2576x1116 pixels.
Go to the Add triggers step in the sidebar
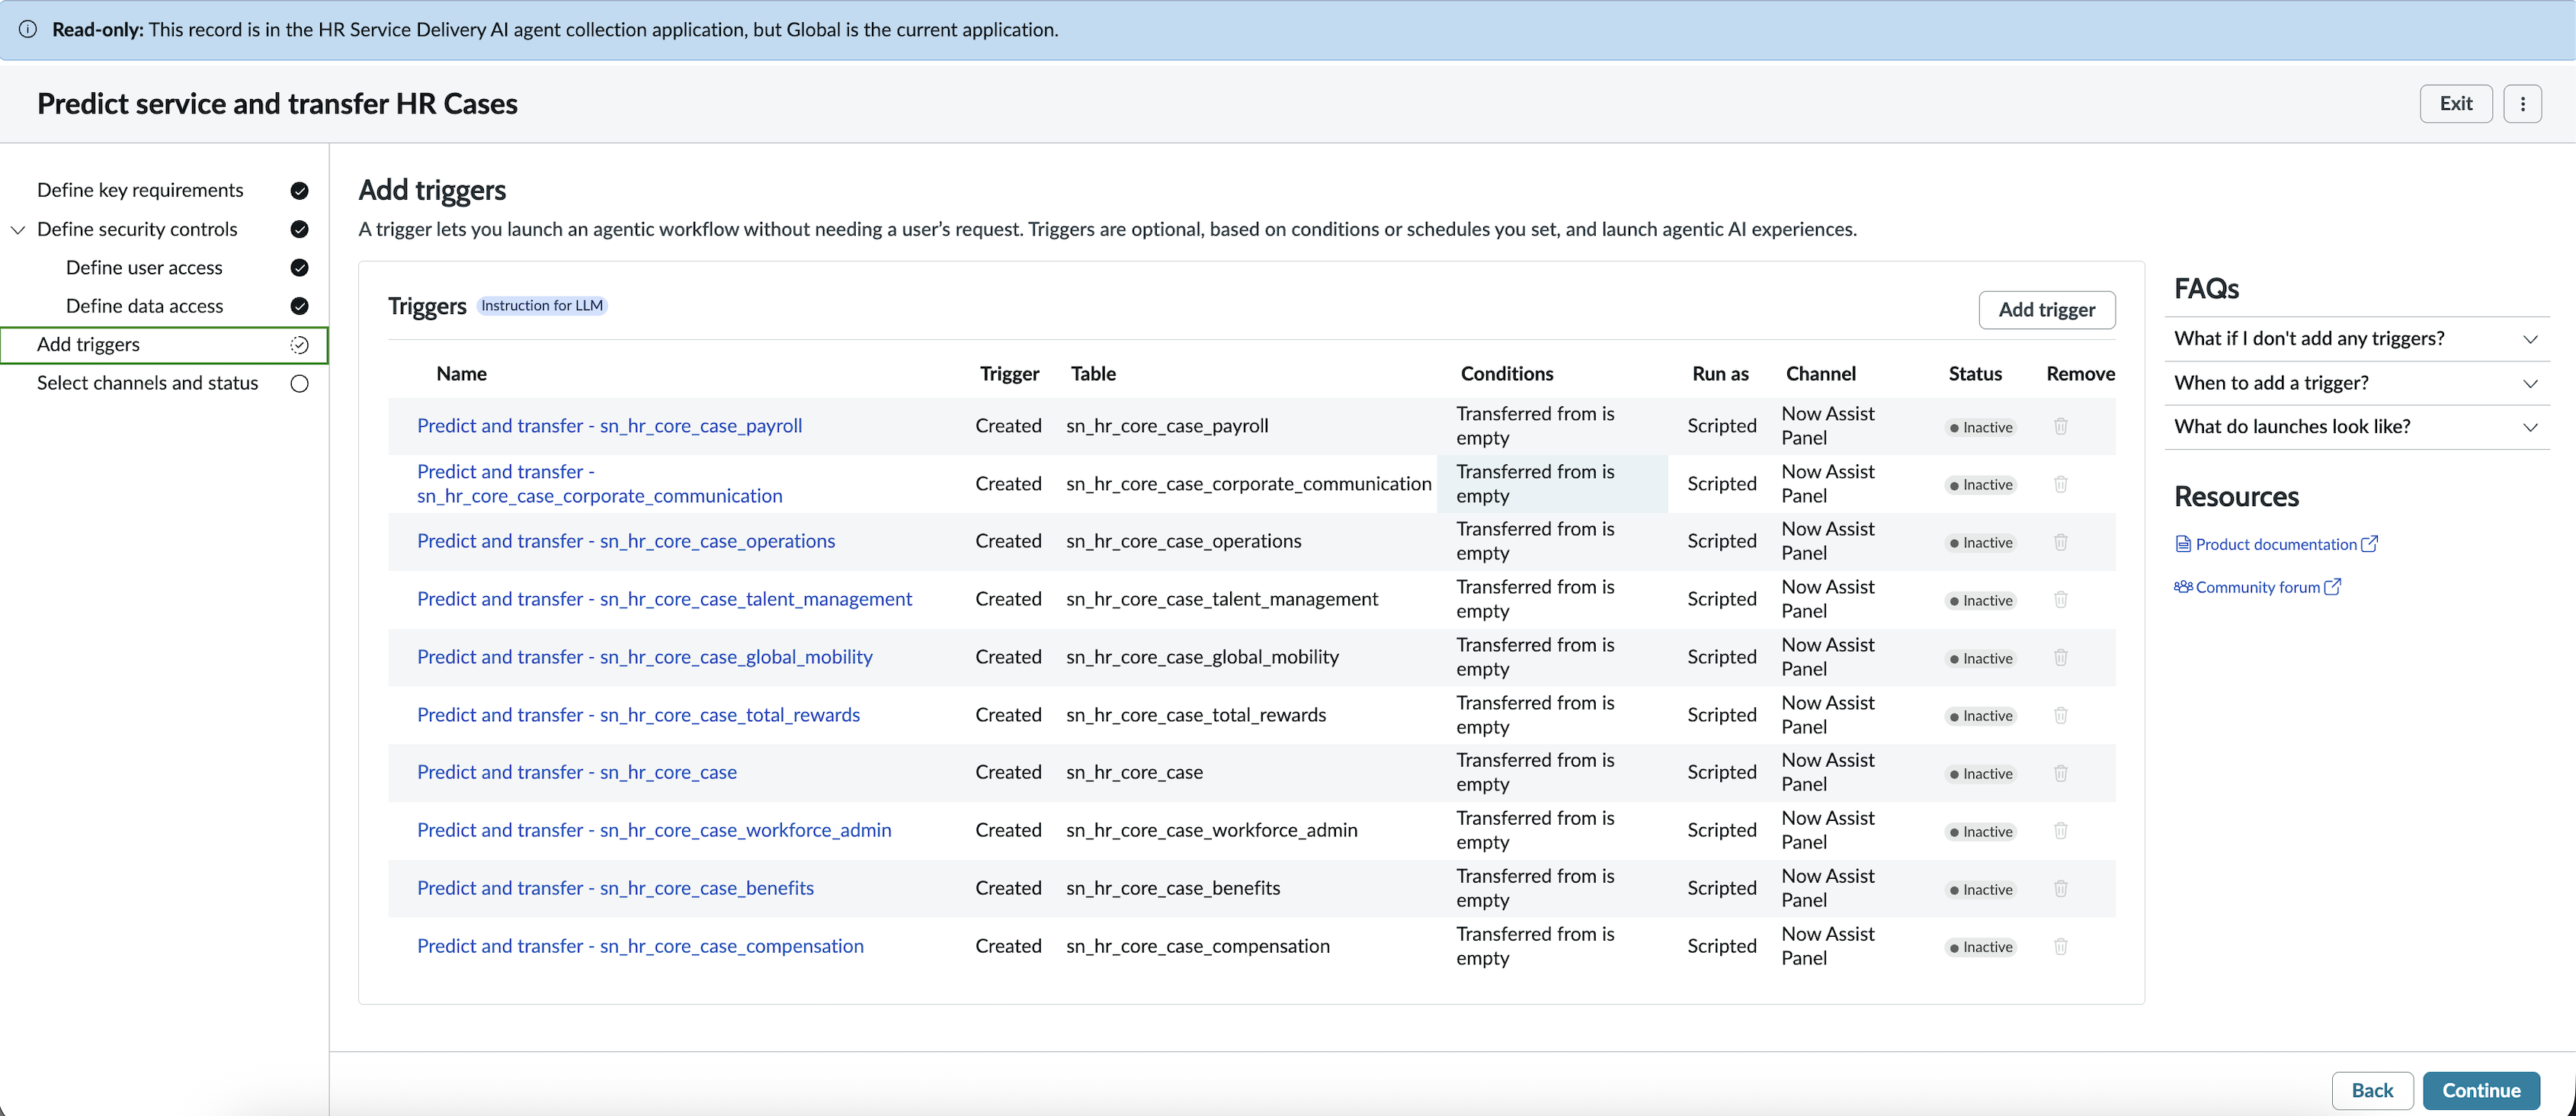(x=164, y=344)
